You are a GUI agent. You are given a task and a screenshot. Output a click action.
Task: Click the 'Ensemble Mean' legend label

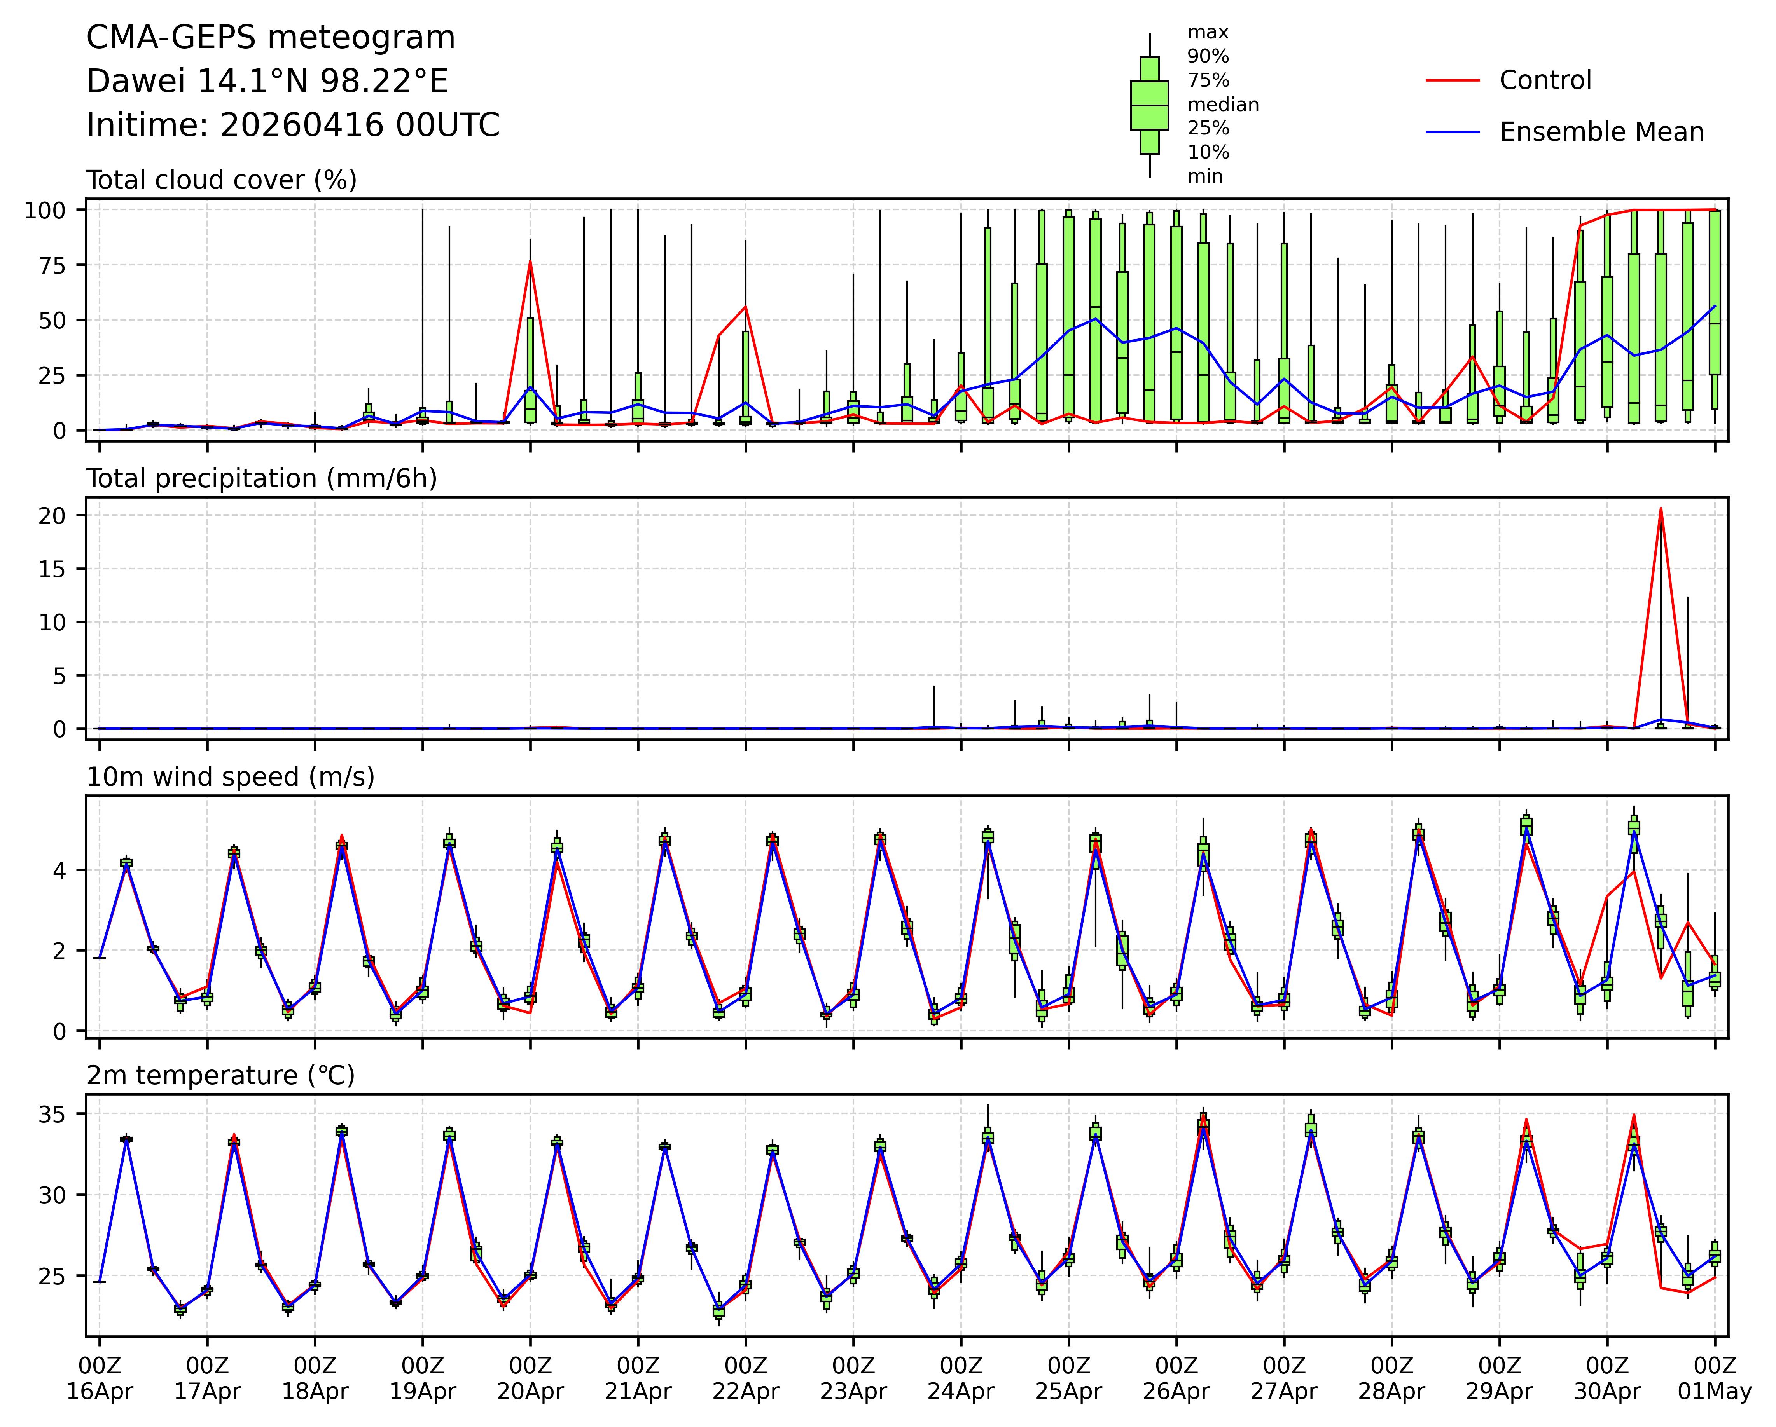click(1601, 132)
